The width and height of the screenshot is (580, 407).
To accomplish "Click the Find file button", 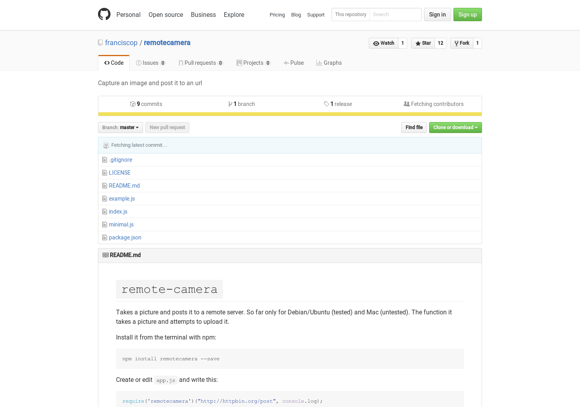I will tap(414, 127).
